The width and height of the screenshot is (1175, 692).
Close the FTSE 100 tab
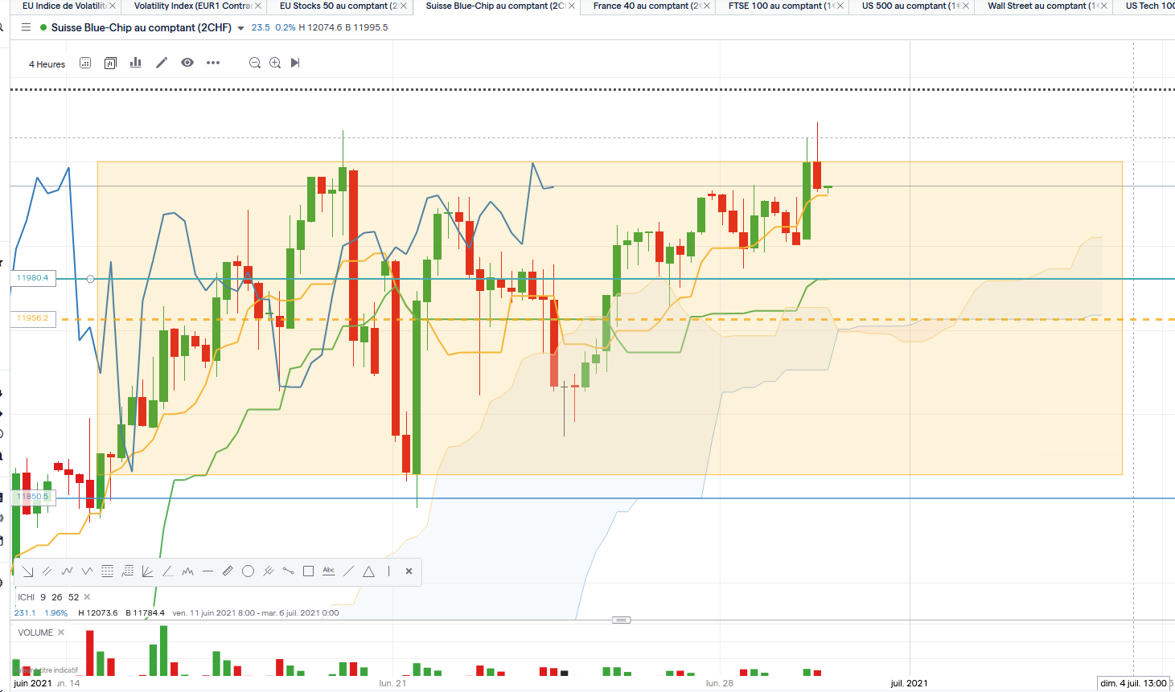pos(840,6)
